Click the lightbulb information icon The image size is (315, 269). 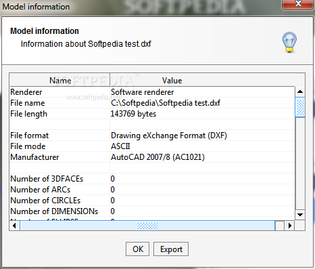pyautogui.click(x=289, y=42)
